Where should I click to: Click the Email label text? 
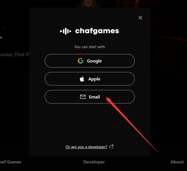pyautogui.click(x=94, y=97)
